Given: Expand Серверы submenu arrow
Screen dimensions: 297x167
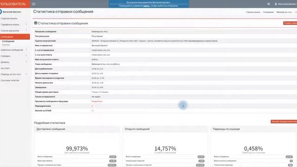Looking at the screenshot, I should pos(26,56).
